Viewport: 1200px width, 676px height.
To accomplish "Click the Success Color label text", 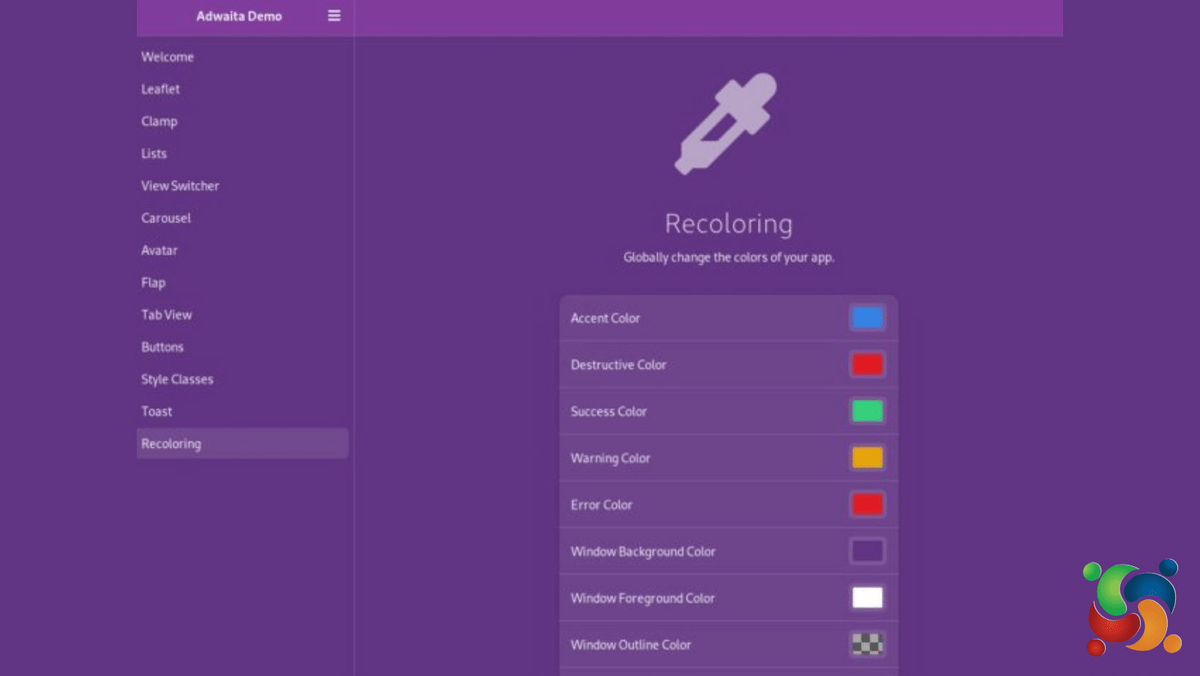I will click(x=609, y=412).
